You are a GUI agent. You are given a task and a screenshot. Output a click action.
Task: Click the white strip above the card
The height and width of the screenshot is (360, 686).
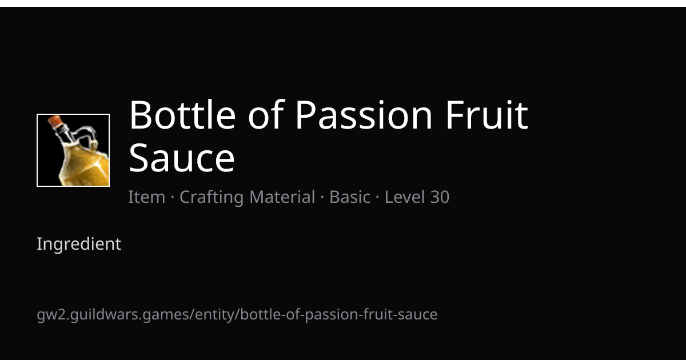(x=343, y=3)
